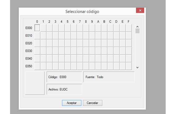Click the E030 row label
Screen dimensions: 176x114
point(29,51)
